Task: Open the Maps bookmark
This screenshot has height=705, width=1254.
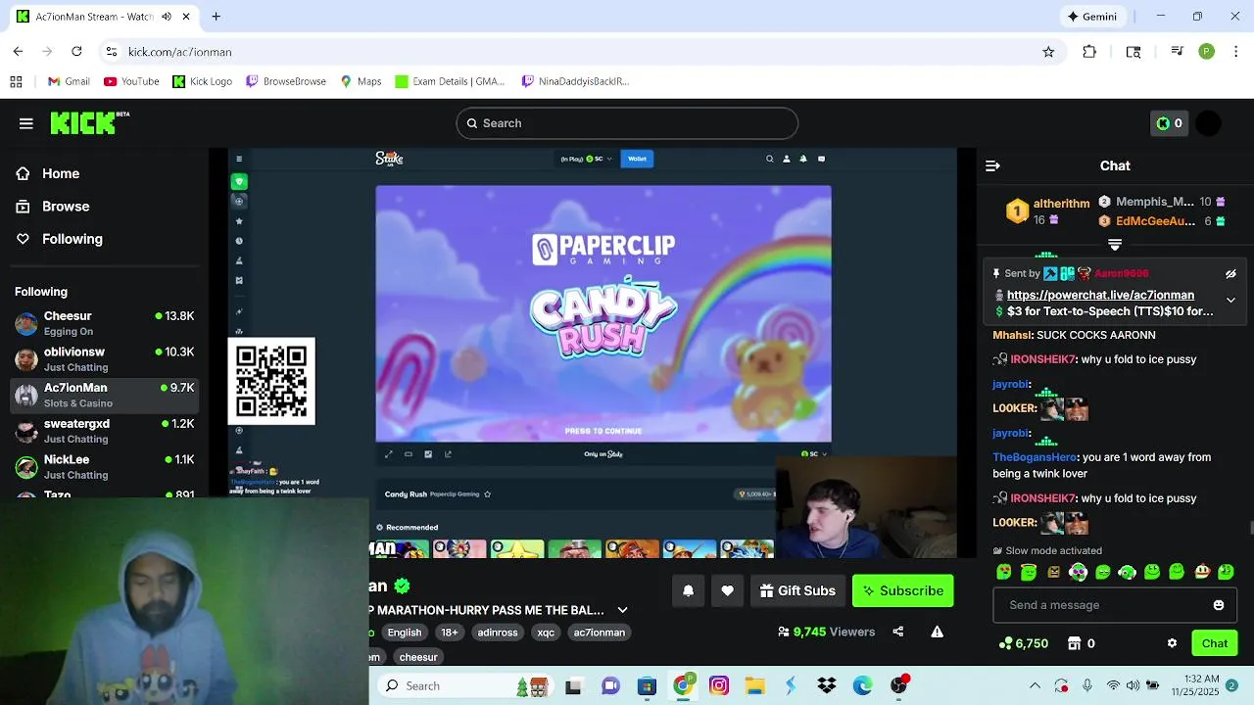Action: pos(361,81)
